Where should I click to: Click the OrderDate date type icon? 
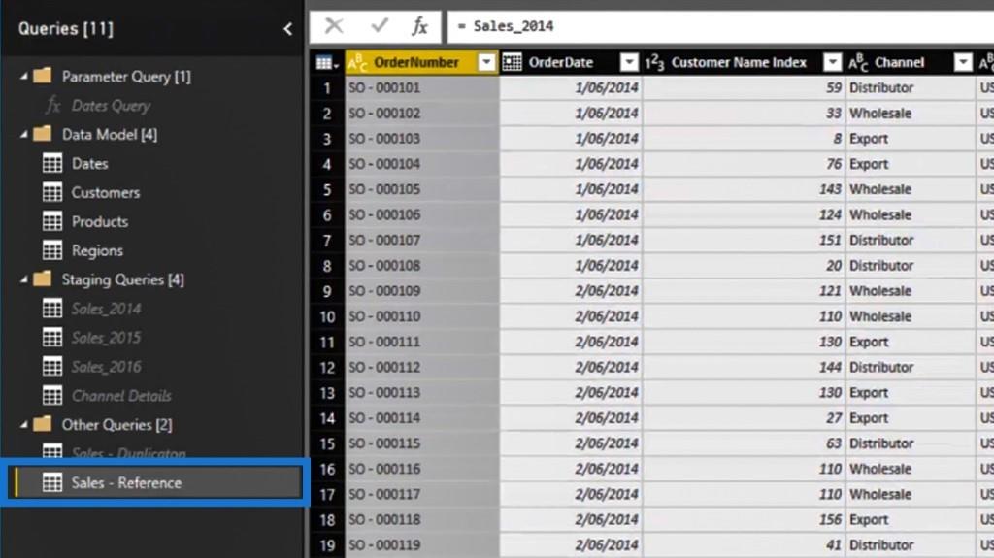(x=513, y=62)
